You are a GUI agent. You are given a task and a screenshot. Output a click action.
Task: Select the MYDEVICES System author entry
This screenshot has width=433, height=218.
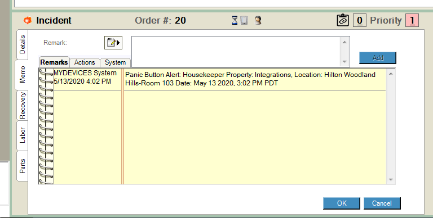(x=85, y=73)
